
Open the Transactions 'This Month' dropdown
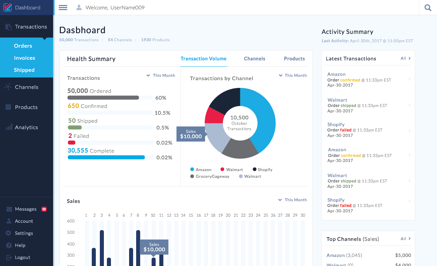pos(161,75)
